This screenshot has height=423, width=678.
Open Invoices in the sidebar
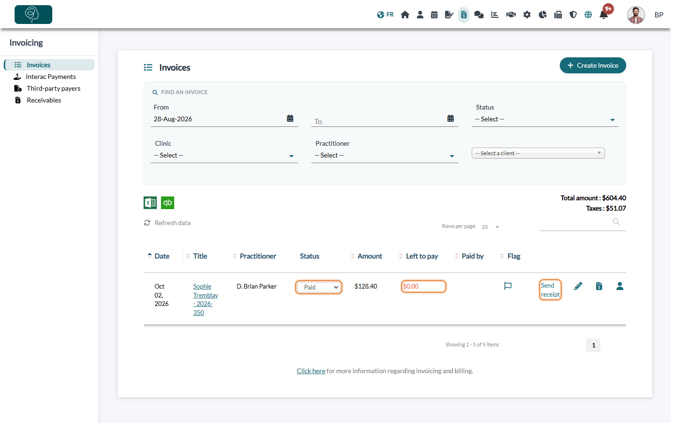(x=49, y=65)
